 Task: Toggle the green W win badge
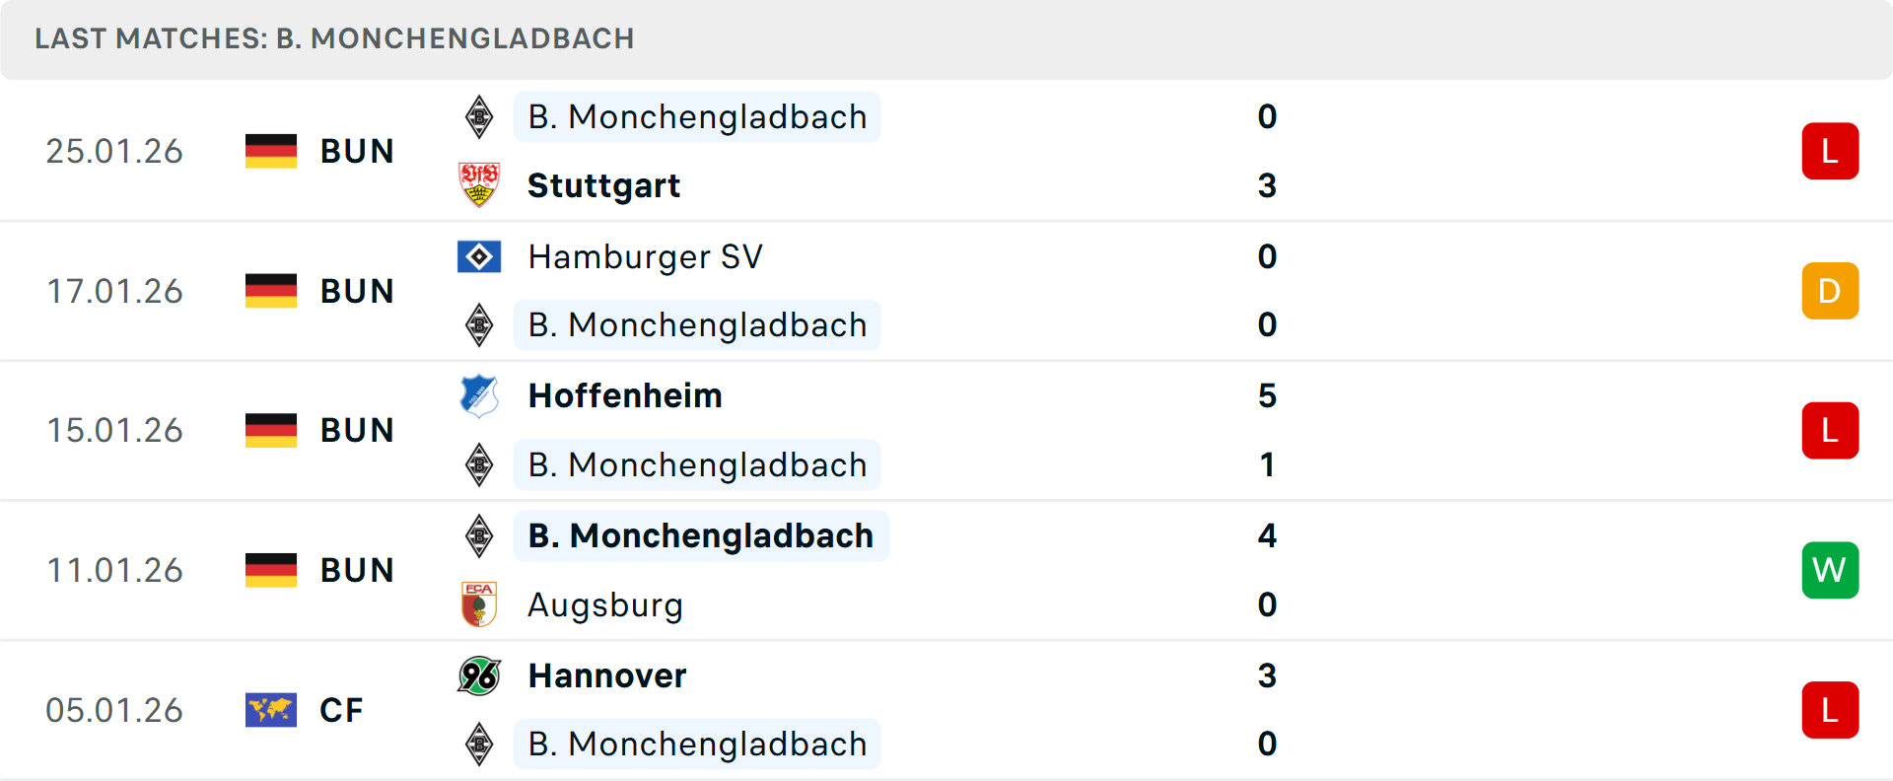coord(1830,570)
